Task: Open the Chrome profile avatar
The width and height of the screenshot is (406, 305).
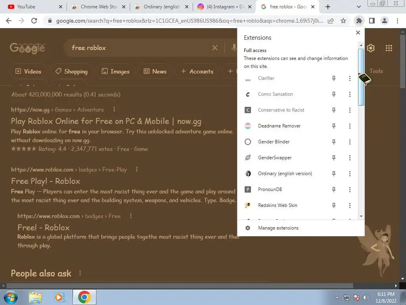Action: [385, 21]
